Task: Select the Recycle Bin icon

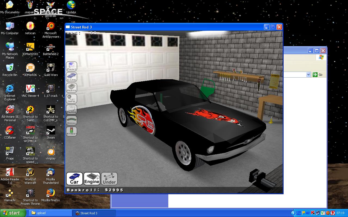Action: (10, 70)
